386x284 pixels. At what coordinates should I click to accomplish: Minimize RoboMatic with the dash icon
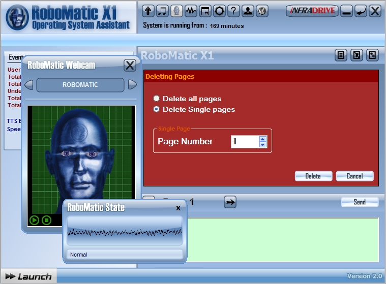[346, 11]
